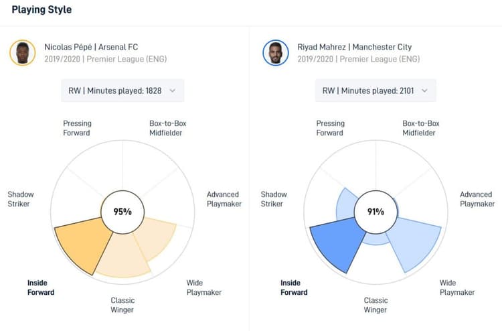Click the 91% circle in Mahrez's chart
Viewport: 502px width, 331px height.
[375, 212]
